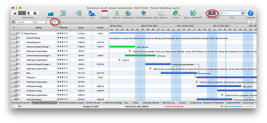Click the Open in MINDMAP icon
The image size is (267, 123).
coord(193,13)
